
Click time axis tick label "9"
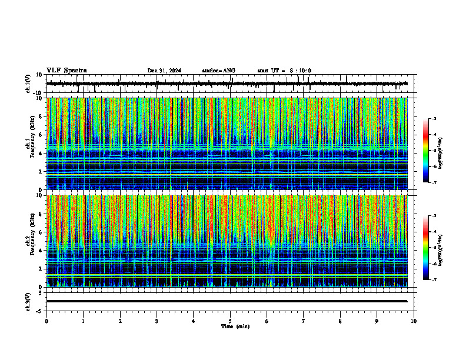(377, 321)
